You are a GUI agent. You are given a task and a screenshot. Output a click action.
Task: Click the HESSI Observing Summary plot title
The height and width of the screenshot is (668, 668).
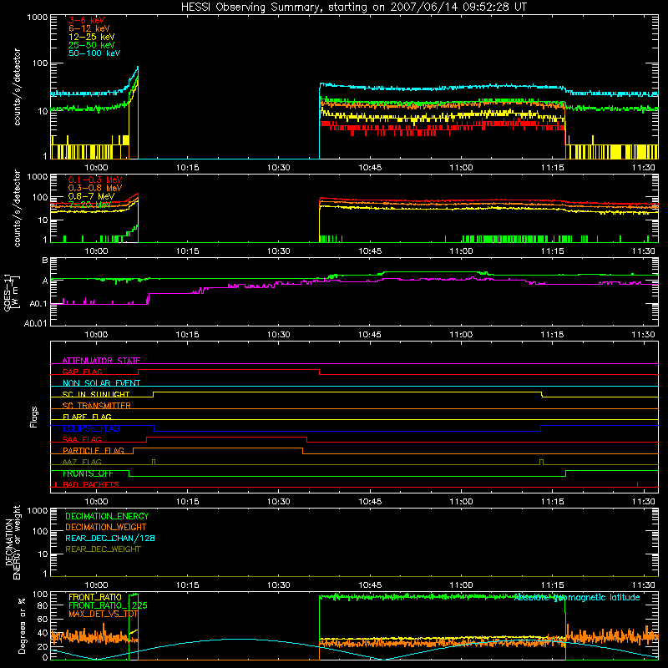(x=354, y=8)
